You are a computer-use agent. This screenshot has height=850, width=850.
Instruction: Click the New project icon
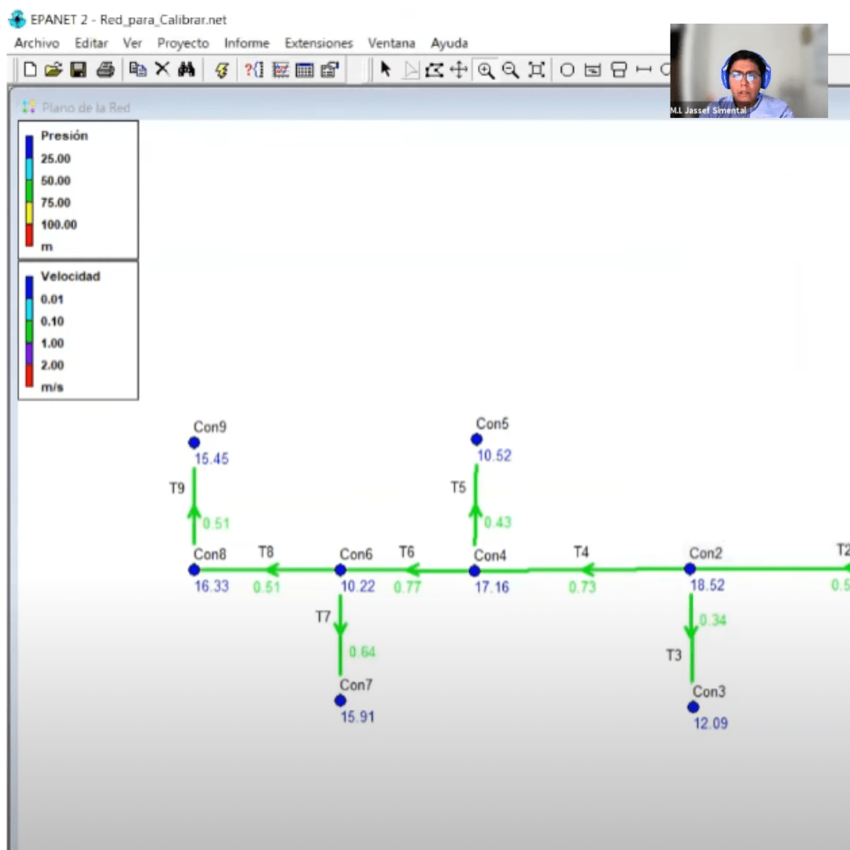[30, 70]
